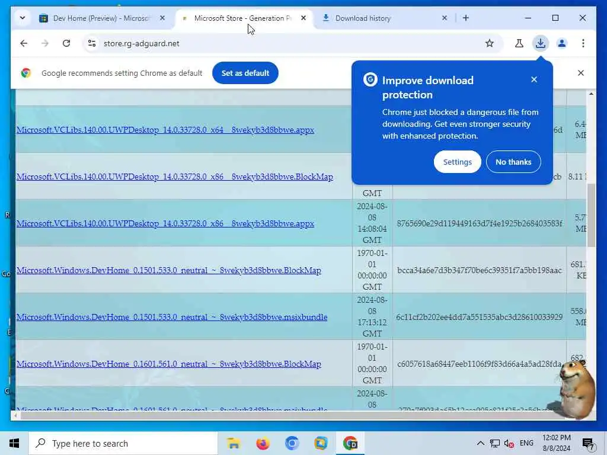Close the Download history tab

coord(445,18)
